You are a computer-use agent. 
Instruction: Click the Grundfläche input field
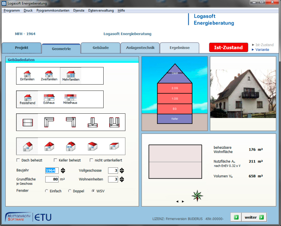click(52, 179)
